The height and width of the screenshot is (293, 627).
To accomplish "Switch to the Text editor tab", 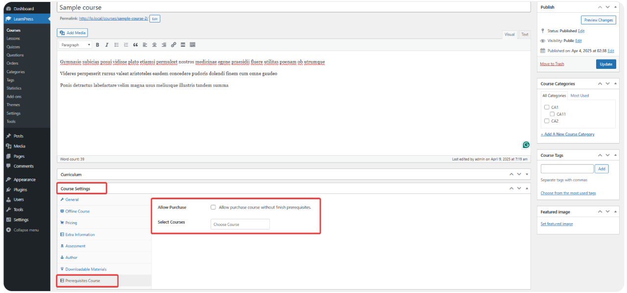I will coord(525,35).
